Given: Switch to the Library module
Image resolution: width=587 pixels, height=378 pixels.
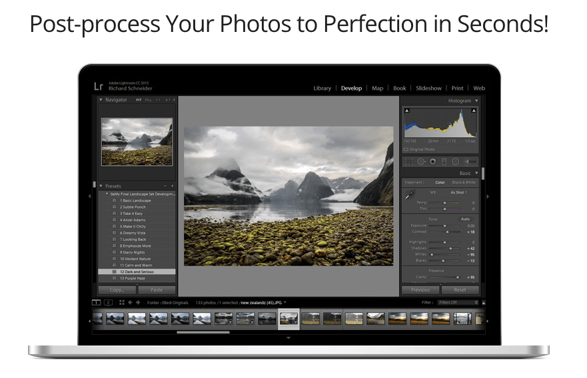Looking at the screenshot, I should tap(322, 89).
